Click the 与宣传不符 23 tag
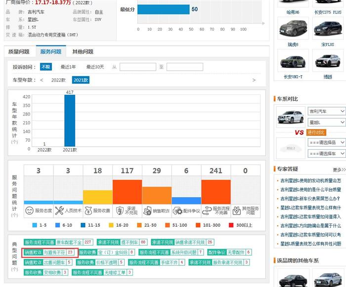The height and width of the screenshot is (287, 346). pyautogui.click(x=49, y=252)
